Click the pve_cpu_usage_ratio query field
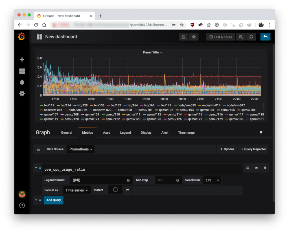The image size is (289, 233). click(x=142, y=170)
